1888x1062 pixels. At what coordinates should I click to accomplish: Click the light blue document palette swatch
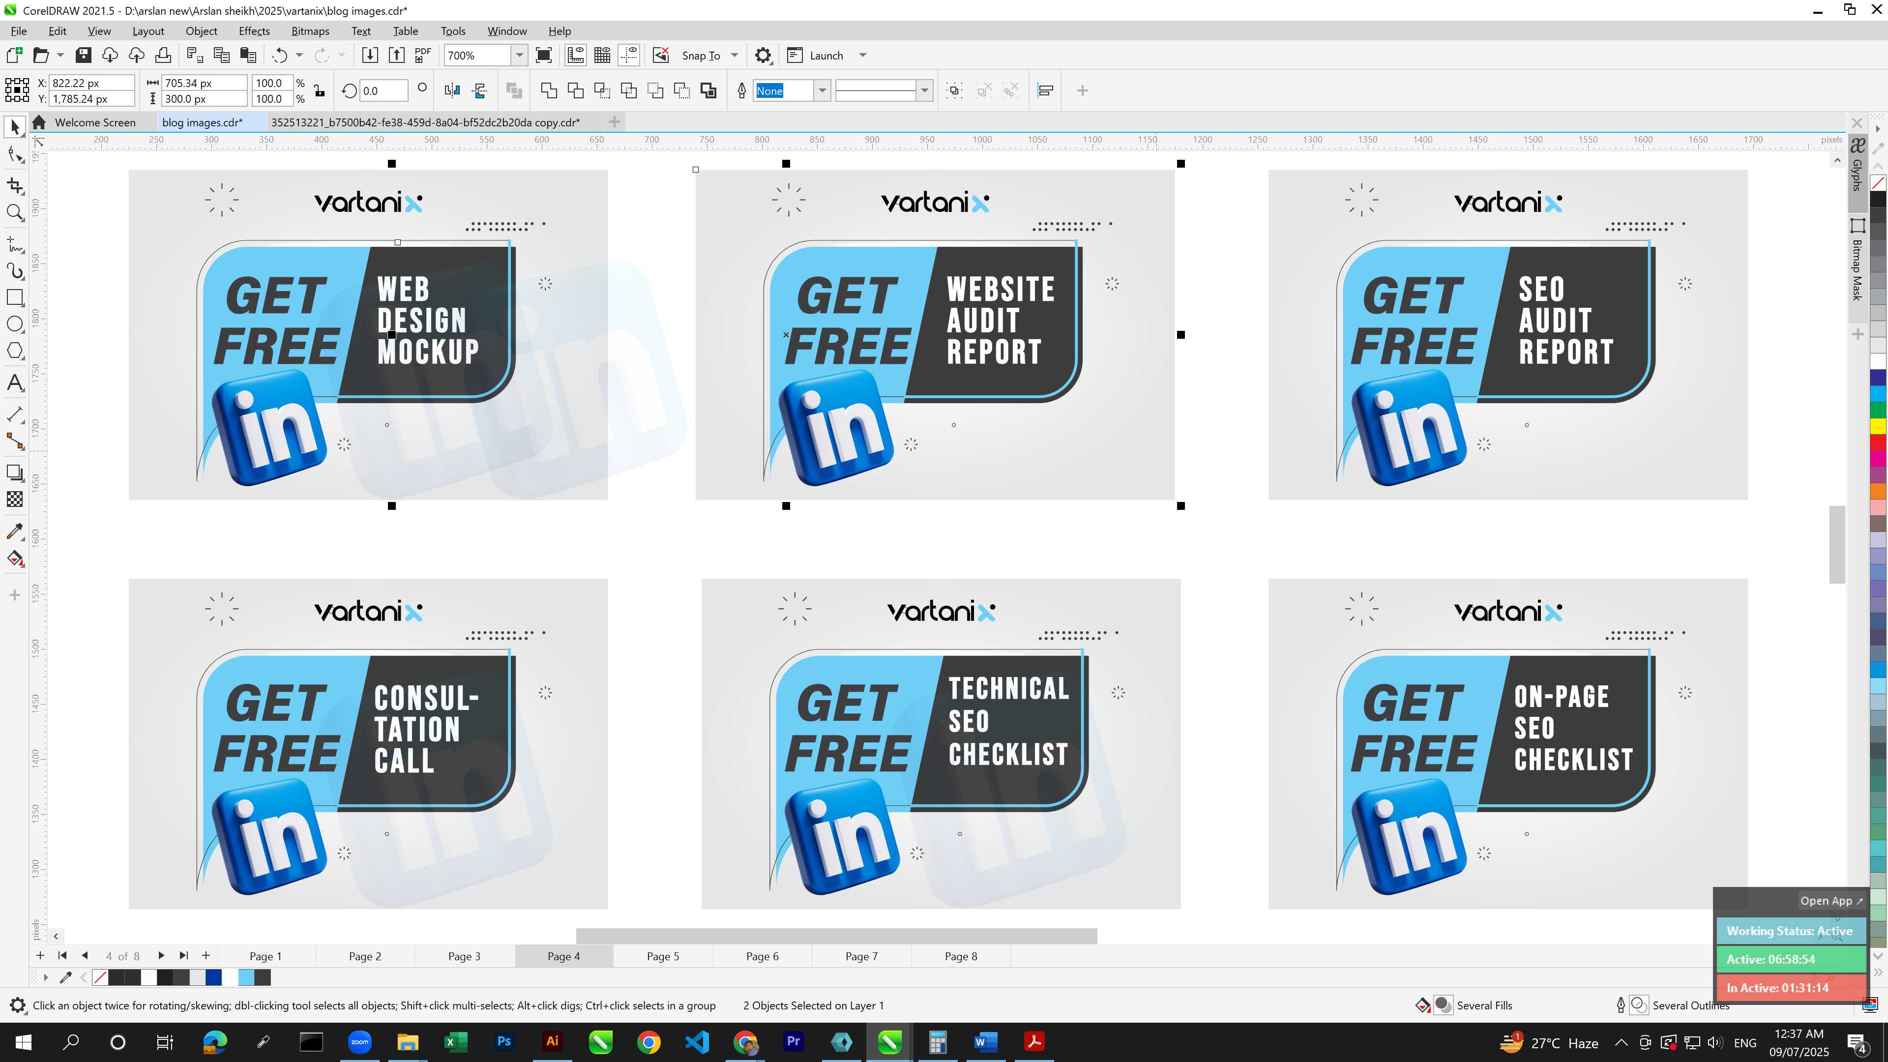246,977
